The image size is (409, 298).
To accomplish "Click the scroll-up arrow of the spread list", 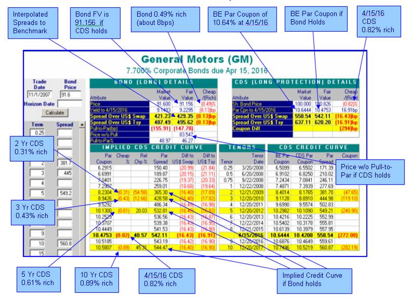I will [x=82, y=125].
